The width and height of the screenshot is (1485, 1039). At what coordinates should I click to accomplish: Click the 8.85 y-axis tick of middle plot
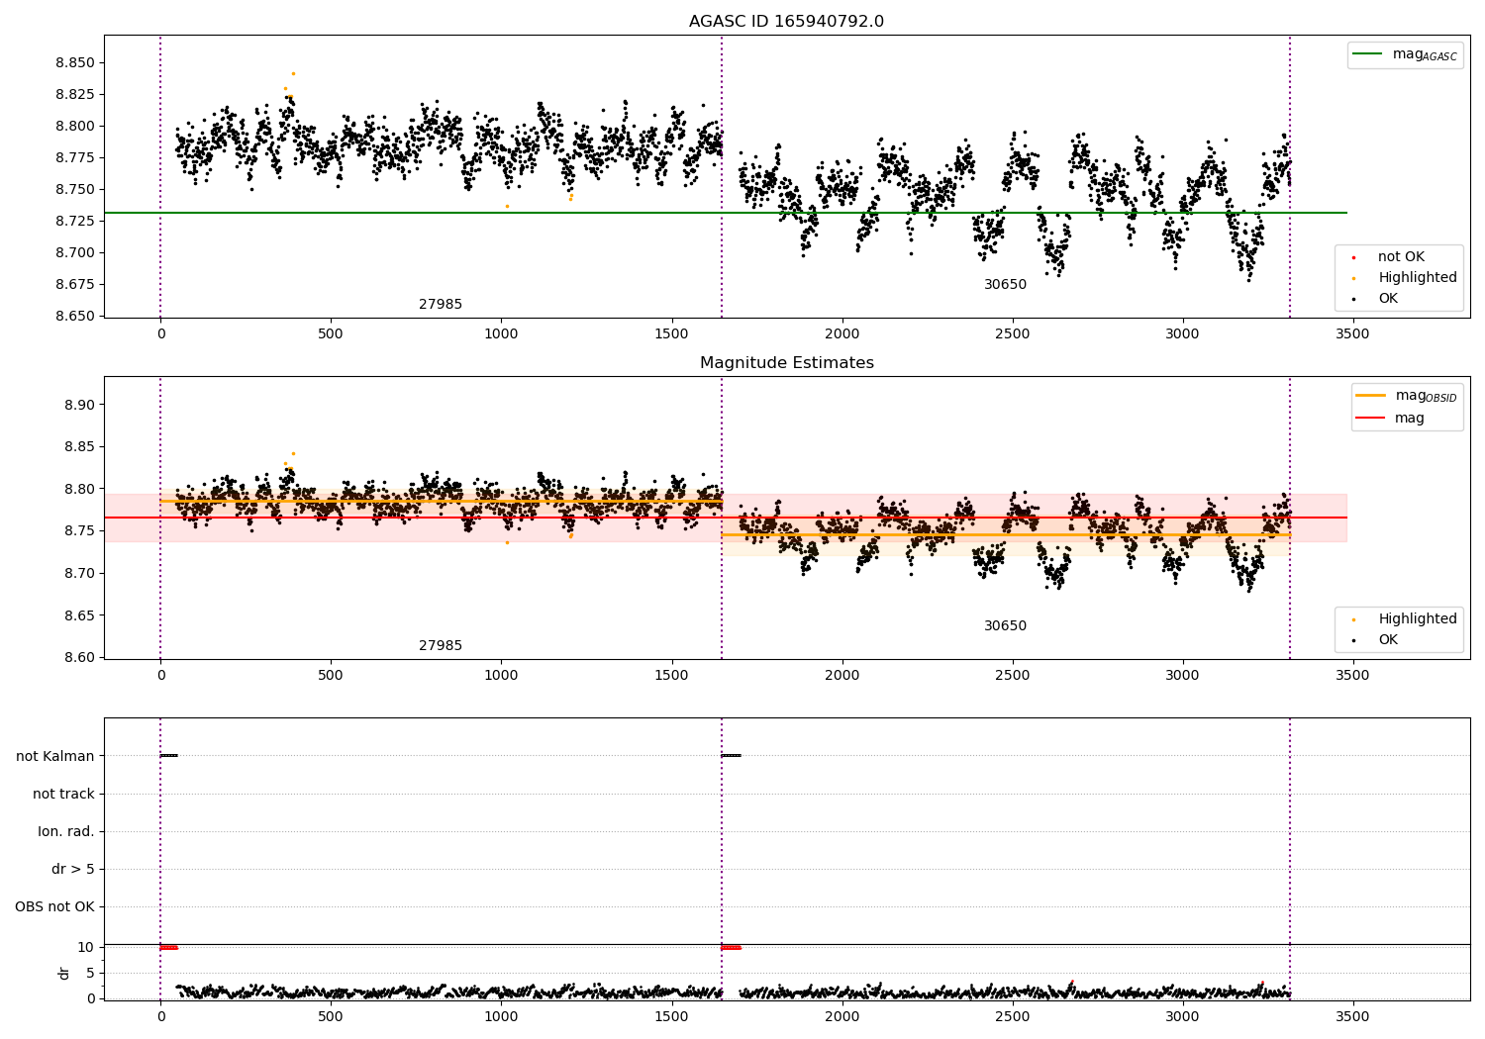click(80, 447)
